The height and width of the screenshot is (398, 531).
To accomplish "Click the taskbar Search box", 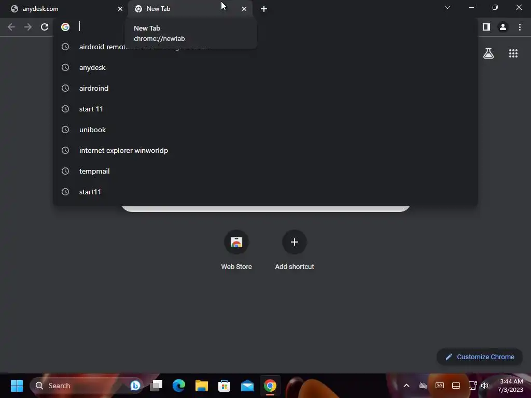I will coord(87,386).
